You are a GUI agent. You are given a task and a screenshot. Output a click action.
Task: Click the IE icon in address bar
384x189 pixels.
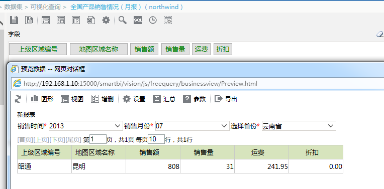click(x=17, y=84)
